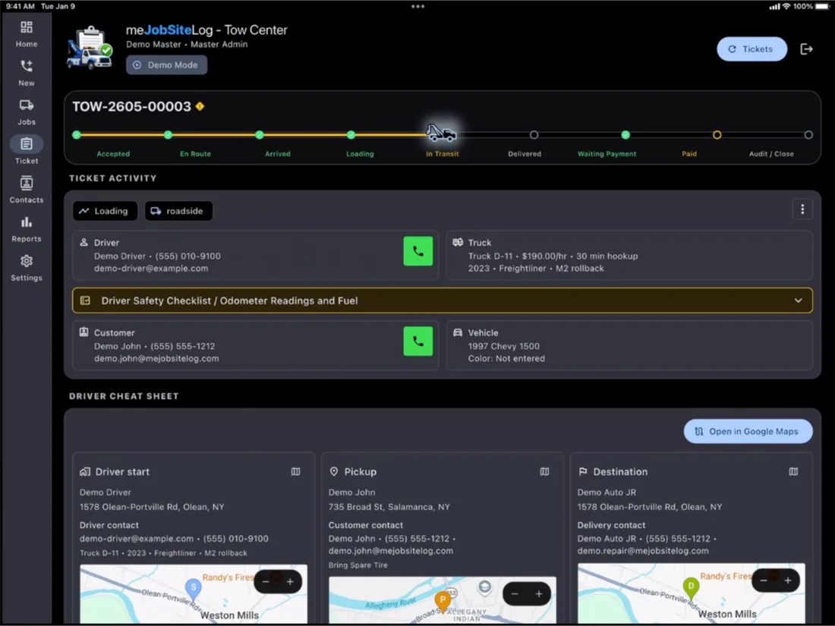Click the Truck D-11 rate details text
835x626 pixels.
pyautogui.click(x=553, y=256)
